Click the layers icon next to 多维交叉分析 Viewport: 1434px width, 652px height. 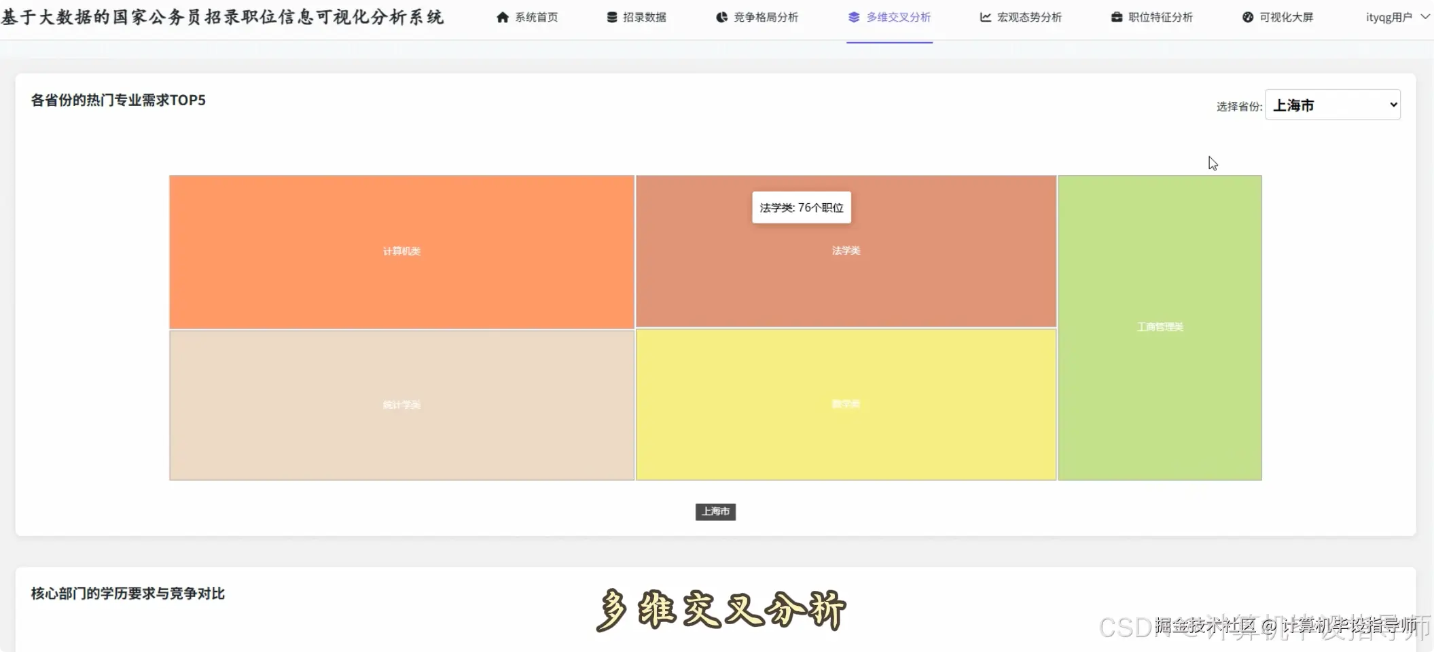tap(853, 17)
